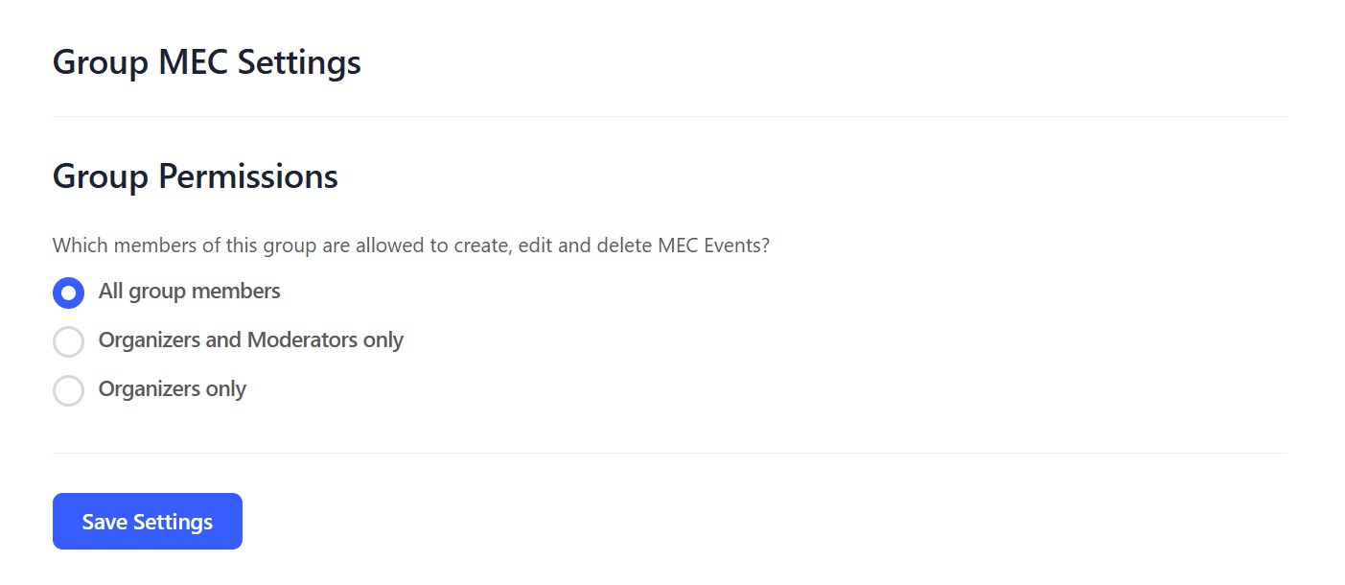Enable the "Organizers only" radio option
The width and height of the screenshot is (1345, 585).
68,390
